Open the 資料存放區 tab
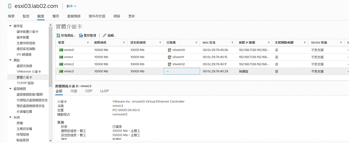 coord(97,16)
